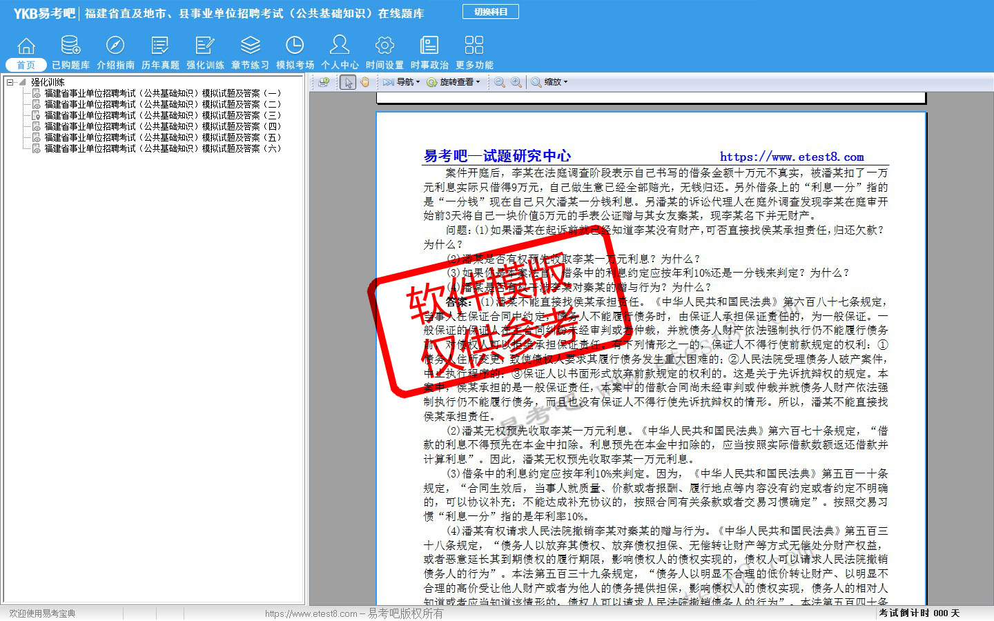Open 章节练习 chapter practice
The image size is (994, 621).
tap(250, 52)
